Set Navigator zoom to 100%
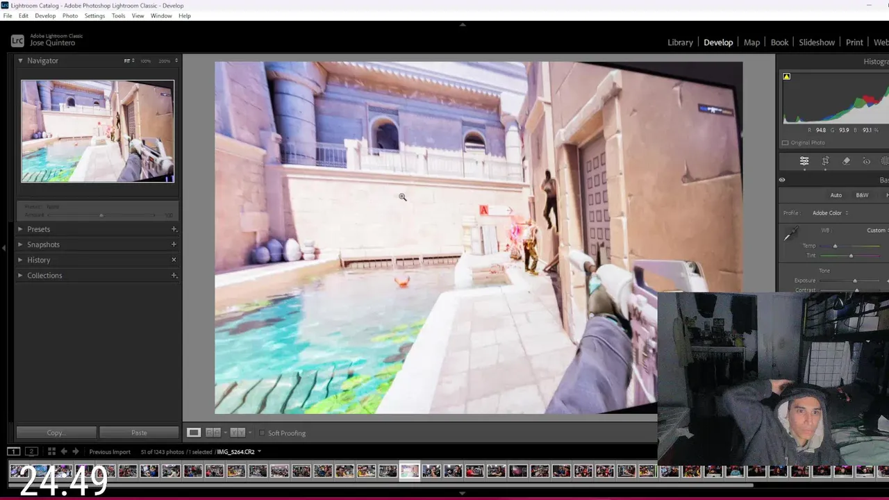889x500 pixels. tap(145, 61)
